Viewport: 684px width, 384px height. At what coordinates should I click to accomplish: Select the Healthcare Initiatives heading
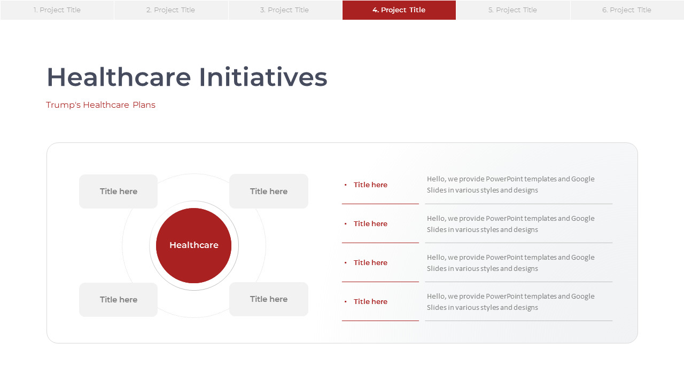[187, 77]
